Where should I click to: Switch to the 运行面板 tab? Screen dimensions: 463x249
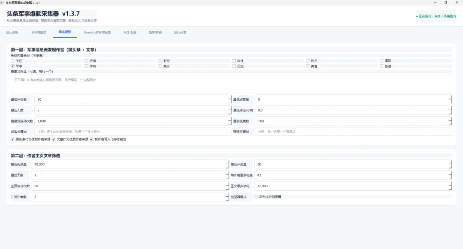click(12, 33)
